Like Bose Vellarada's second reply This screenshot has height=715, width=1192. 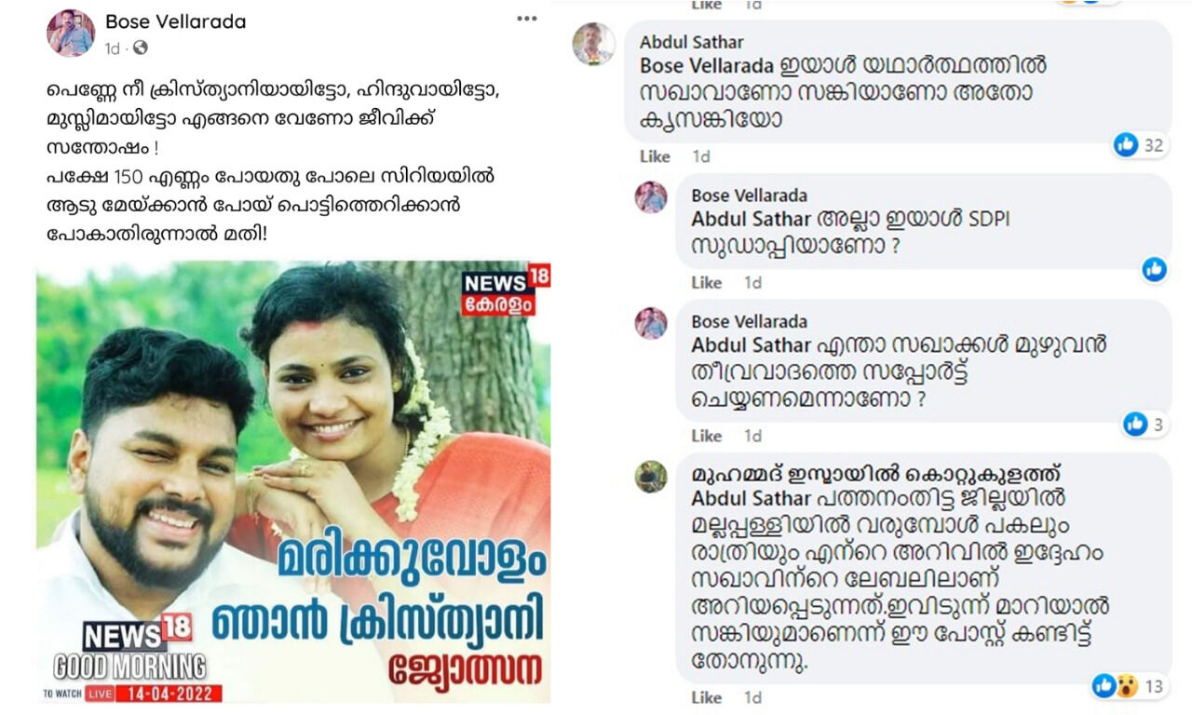coord(707,436)
